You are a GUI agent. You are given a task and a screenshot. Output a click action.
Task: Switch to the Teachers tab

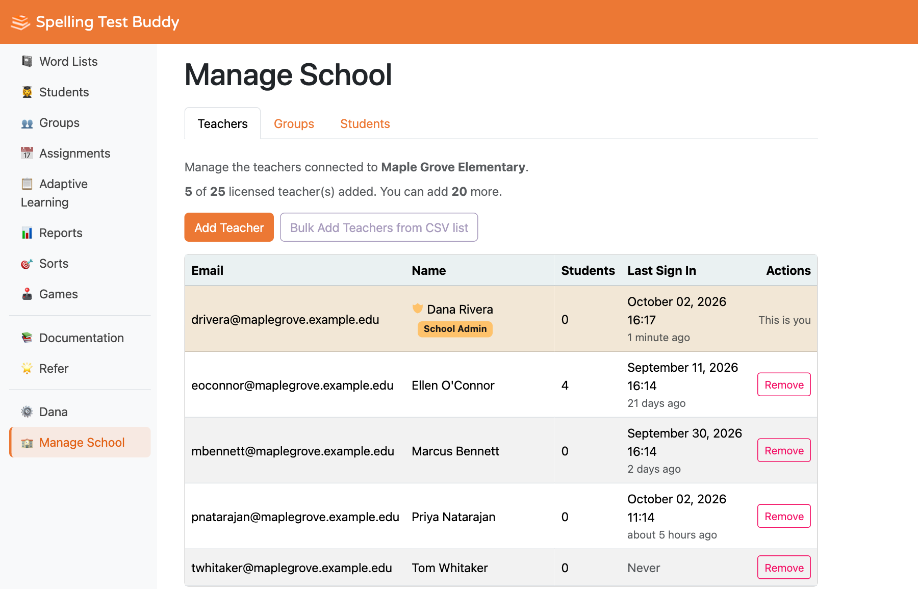coord(222,123)
